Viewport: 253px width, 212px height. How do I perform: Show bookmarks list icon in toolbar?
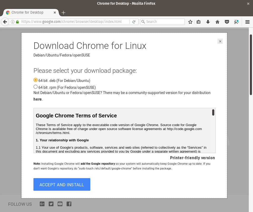[x=199, y=22]
